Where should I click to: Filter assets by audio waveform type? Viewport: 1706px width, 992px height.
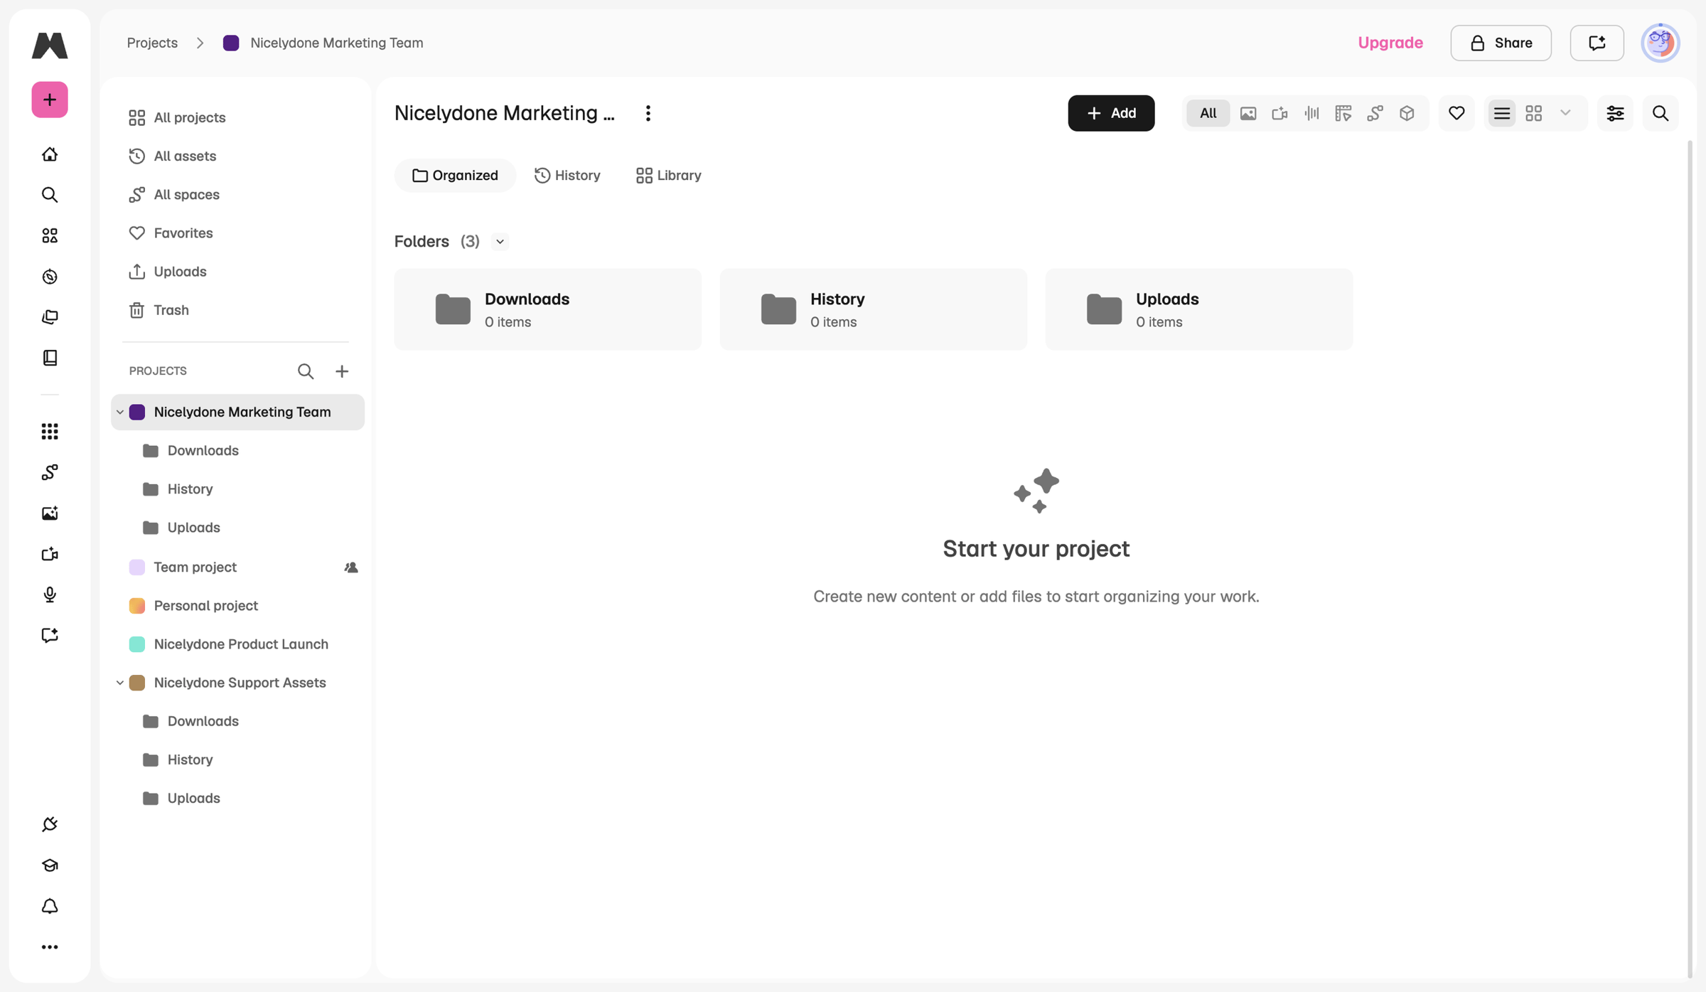pyautogui.click(x=1311, y=113)
